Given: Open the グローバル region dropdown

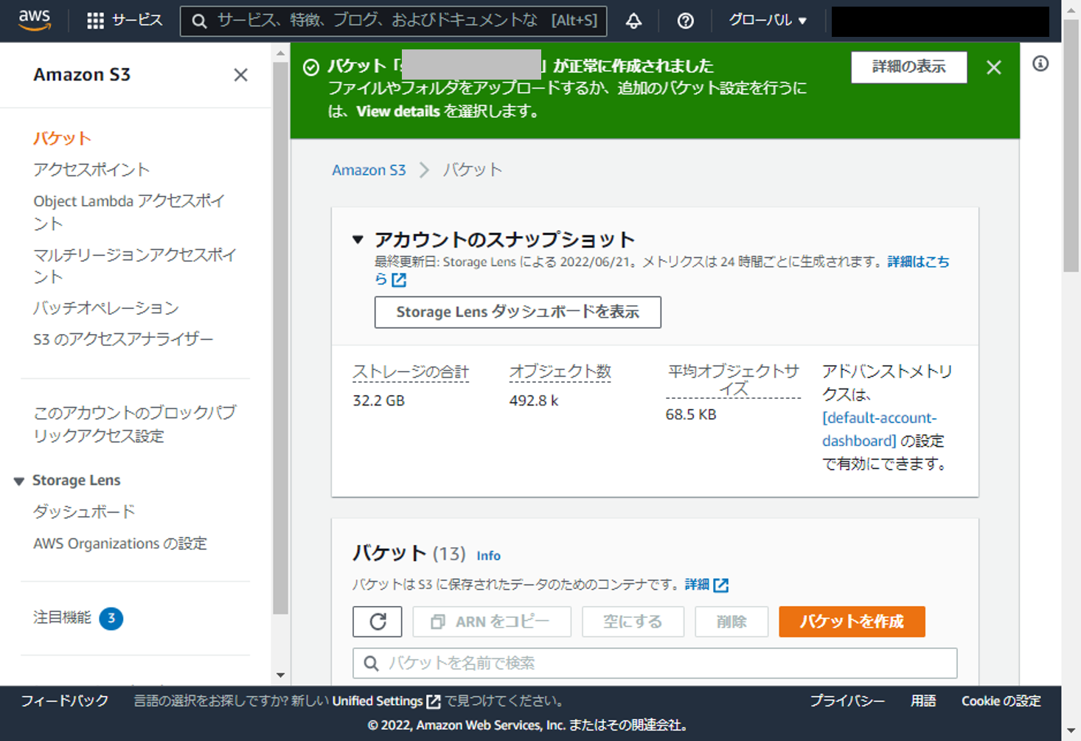Looking at the screenshot, I should click(768, 21).
